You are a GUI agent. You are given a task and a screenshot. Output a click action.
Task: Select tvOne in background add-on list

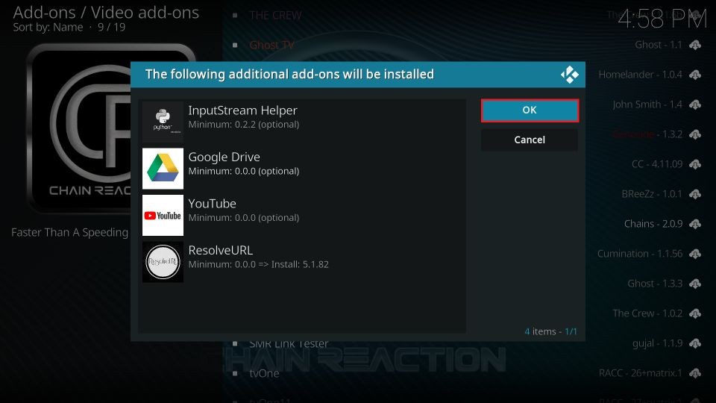pyautogui.click(x=264, y=373)
